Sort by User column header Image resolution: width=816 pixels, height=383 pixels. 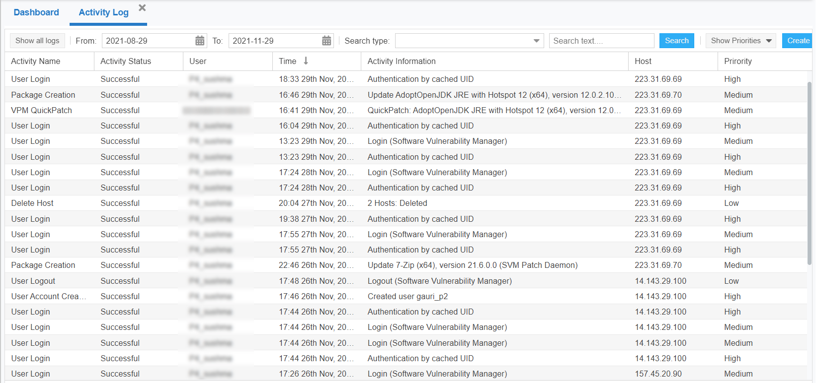[x=198, y=61]
